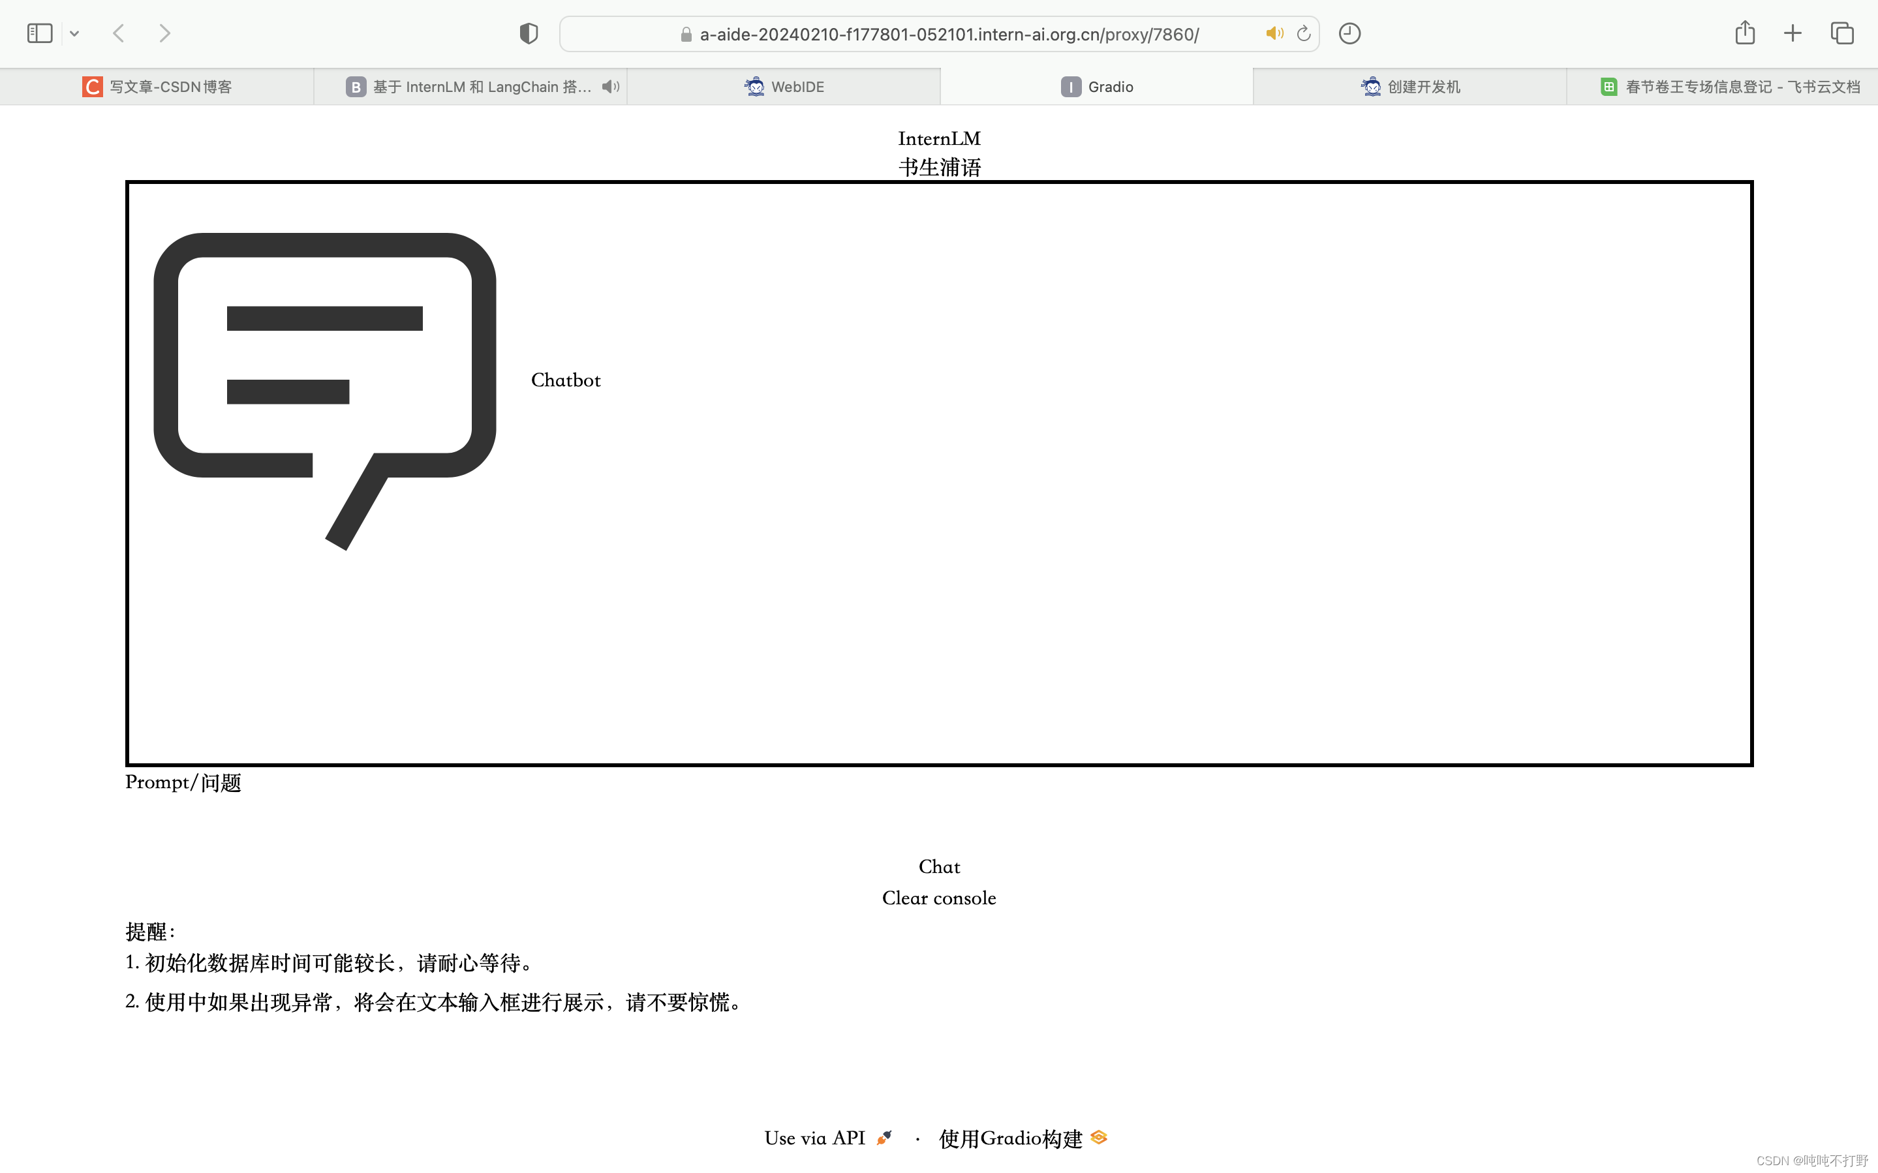Click the rocket icon beside Use via API
This screenshot has height=1173, width=1878.
pos(884,1138)
